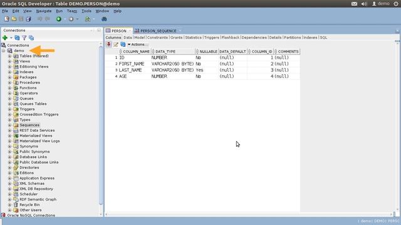The height and width of the screenshot is (225, 401).
Task: Open dropdown arrow next to New Connection
Action: pyautogui.click(x=11, y=37)
